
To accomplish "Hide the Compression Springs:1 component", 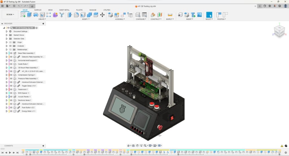I will (x=11, y=75).
